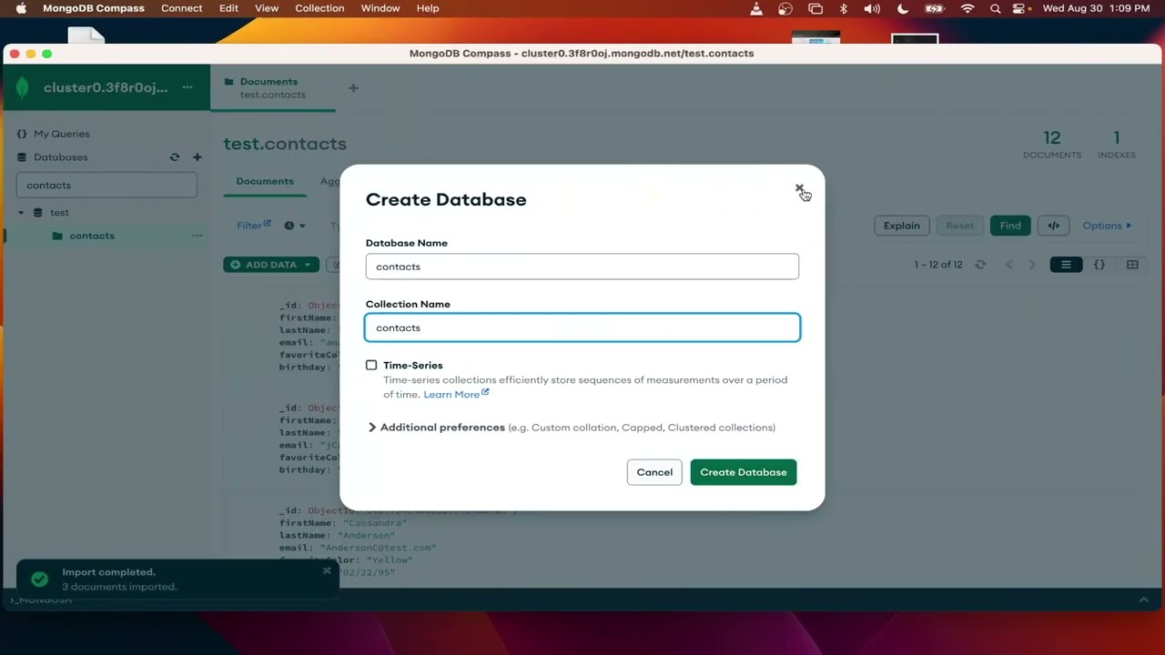Image resolution: width=1165 pixels, height=655 pixels.
Task: Open the contacts collection actions menu
Action: click(x=197, y=236)
